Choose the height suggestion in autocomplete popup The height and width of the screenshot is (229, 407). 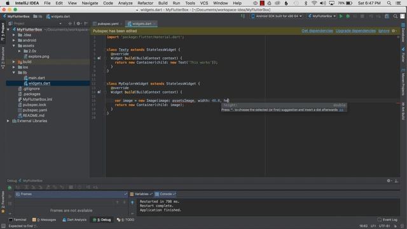(284, 105)
